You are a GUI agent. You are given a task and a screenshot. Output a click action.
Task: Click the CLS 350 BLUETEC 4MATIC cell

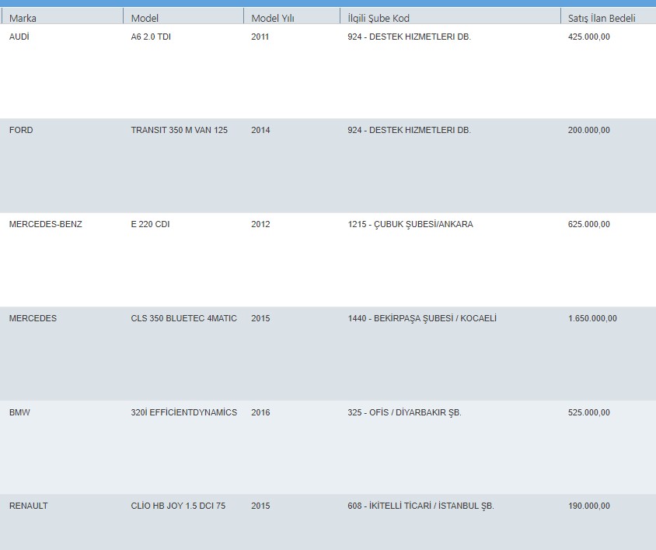183,318
